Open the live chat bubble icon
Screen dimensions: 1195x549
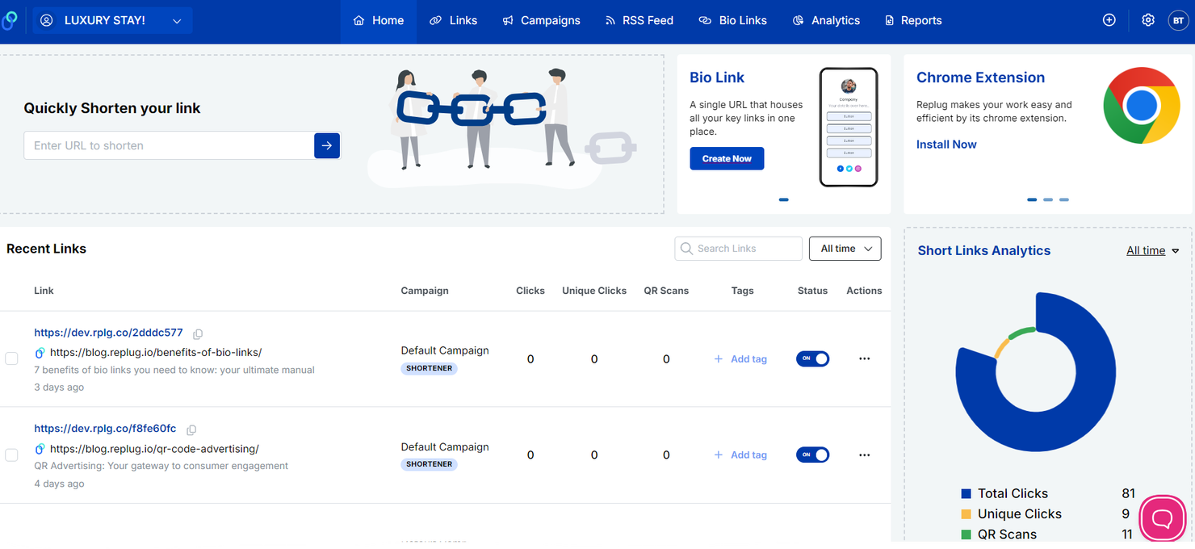[x=1162, y=518]
